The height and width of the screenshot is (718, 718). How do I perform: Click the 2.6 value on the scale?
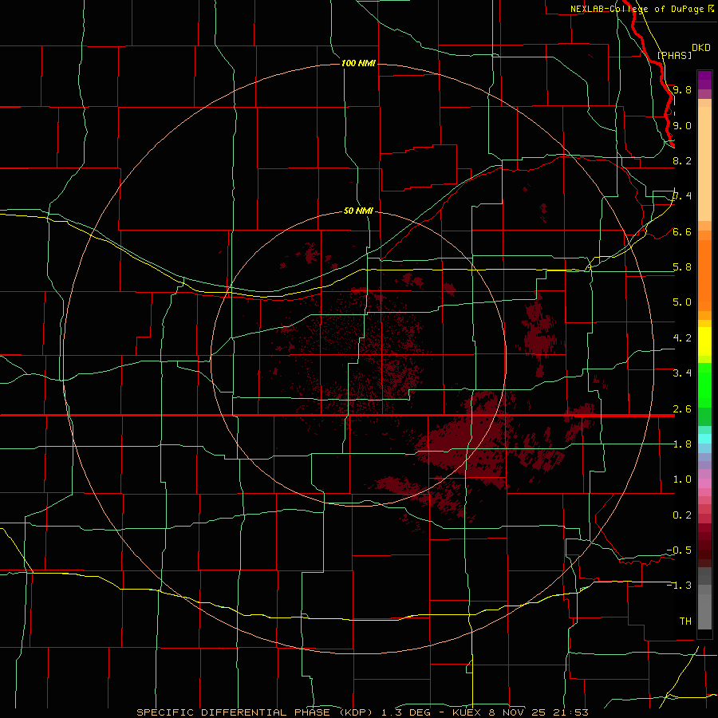(682, 409)
